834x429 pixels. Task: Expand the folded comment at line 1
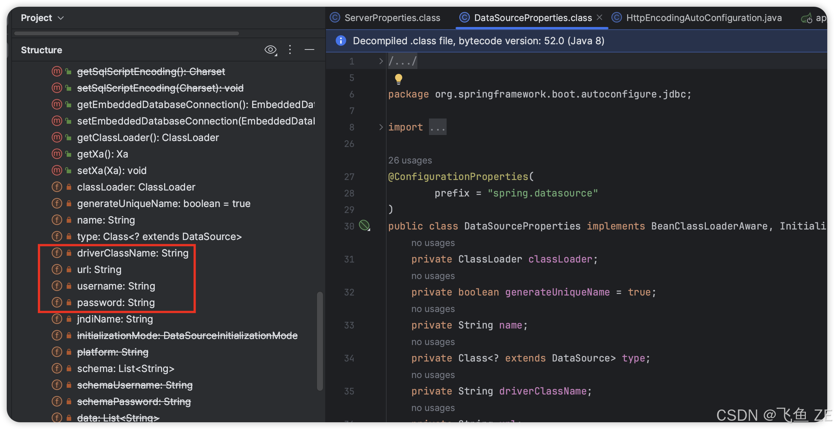click(x=381, y=61)
